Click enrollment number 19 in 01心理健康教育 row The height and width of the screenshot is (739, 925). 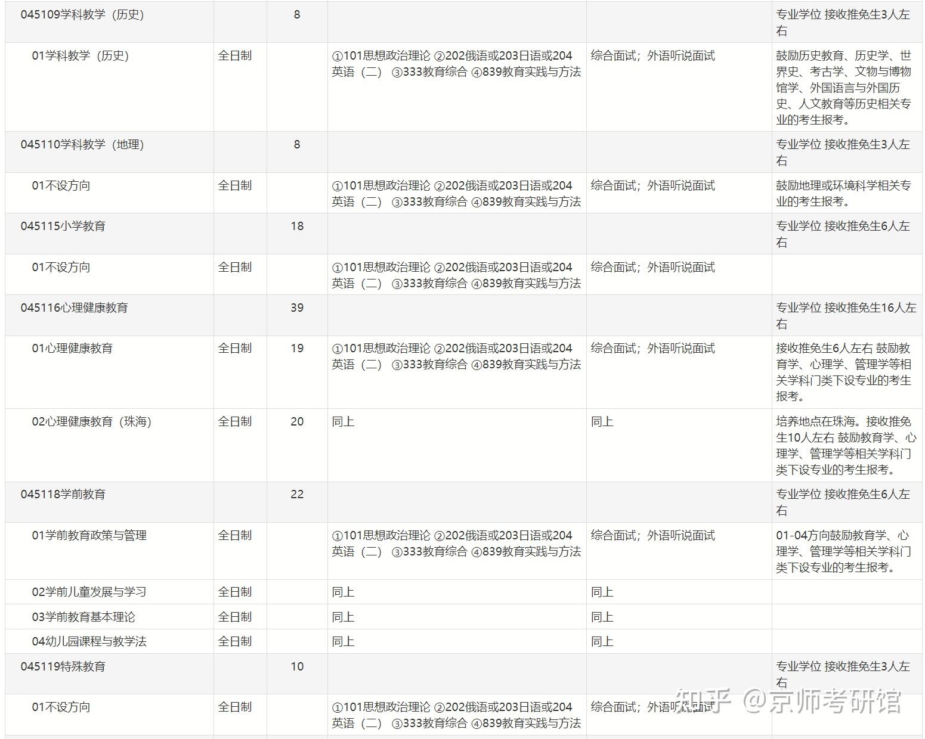coord(297,349)
